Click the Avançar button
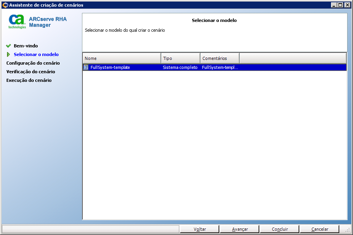 point(240,229)
